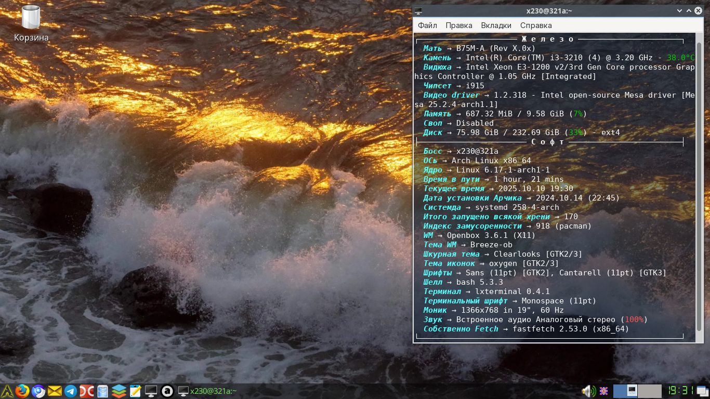
Task: Open the yellow envelope mail client
Action: pyautogui.click(x=55, y=391)
